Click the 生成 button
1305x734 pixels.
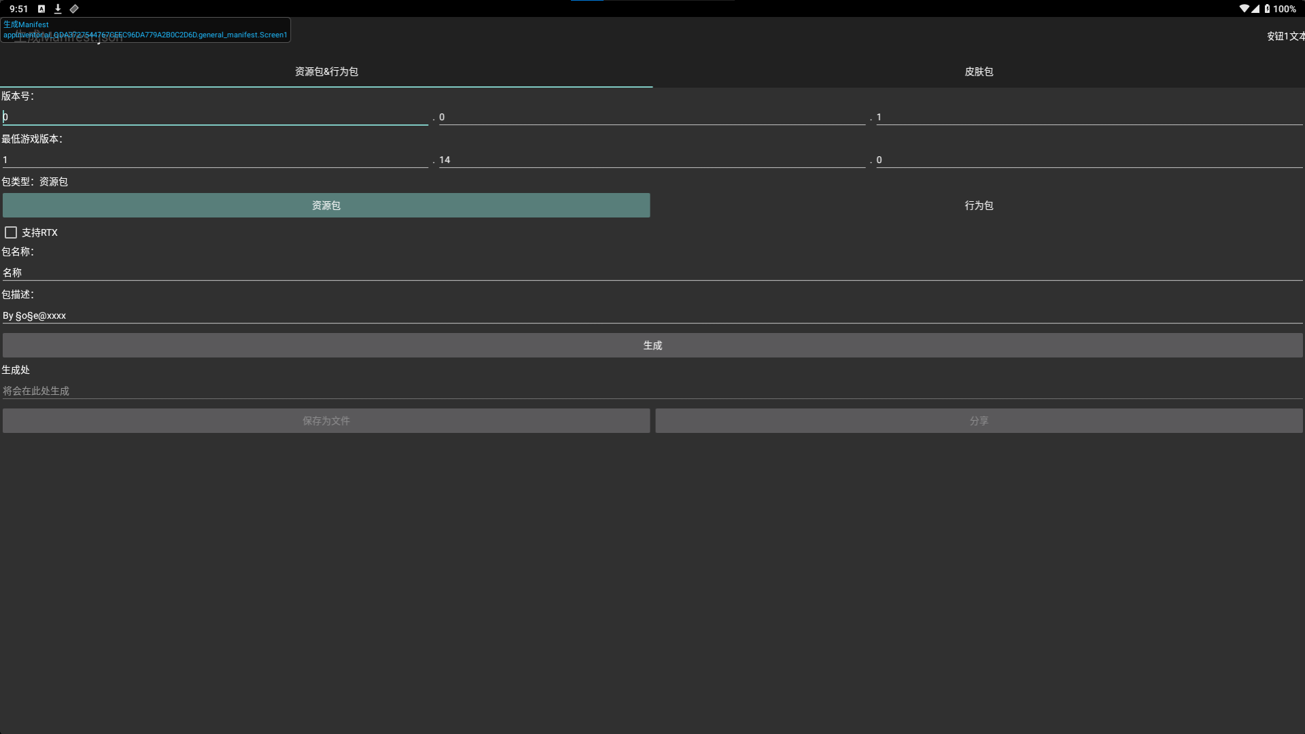tap(652, 345)
